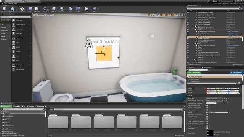244x137 pixels.
Task: Open View Options in World Outliner
Action: pos(238,64)
